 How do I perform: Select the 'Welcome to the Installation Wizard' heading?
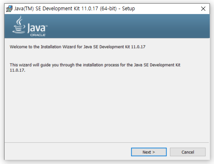point(78,47)
